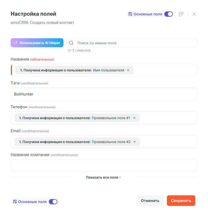Remove the Произвольное поле #2 tag
208x216 pixels.
coord(135,142)
